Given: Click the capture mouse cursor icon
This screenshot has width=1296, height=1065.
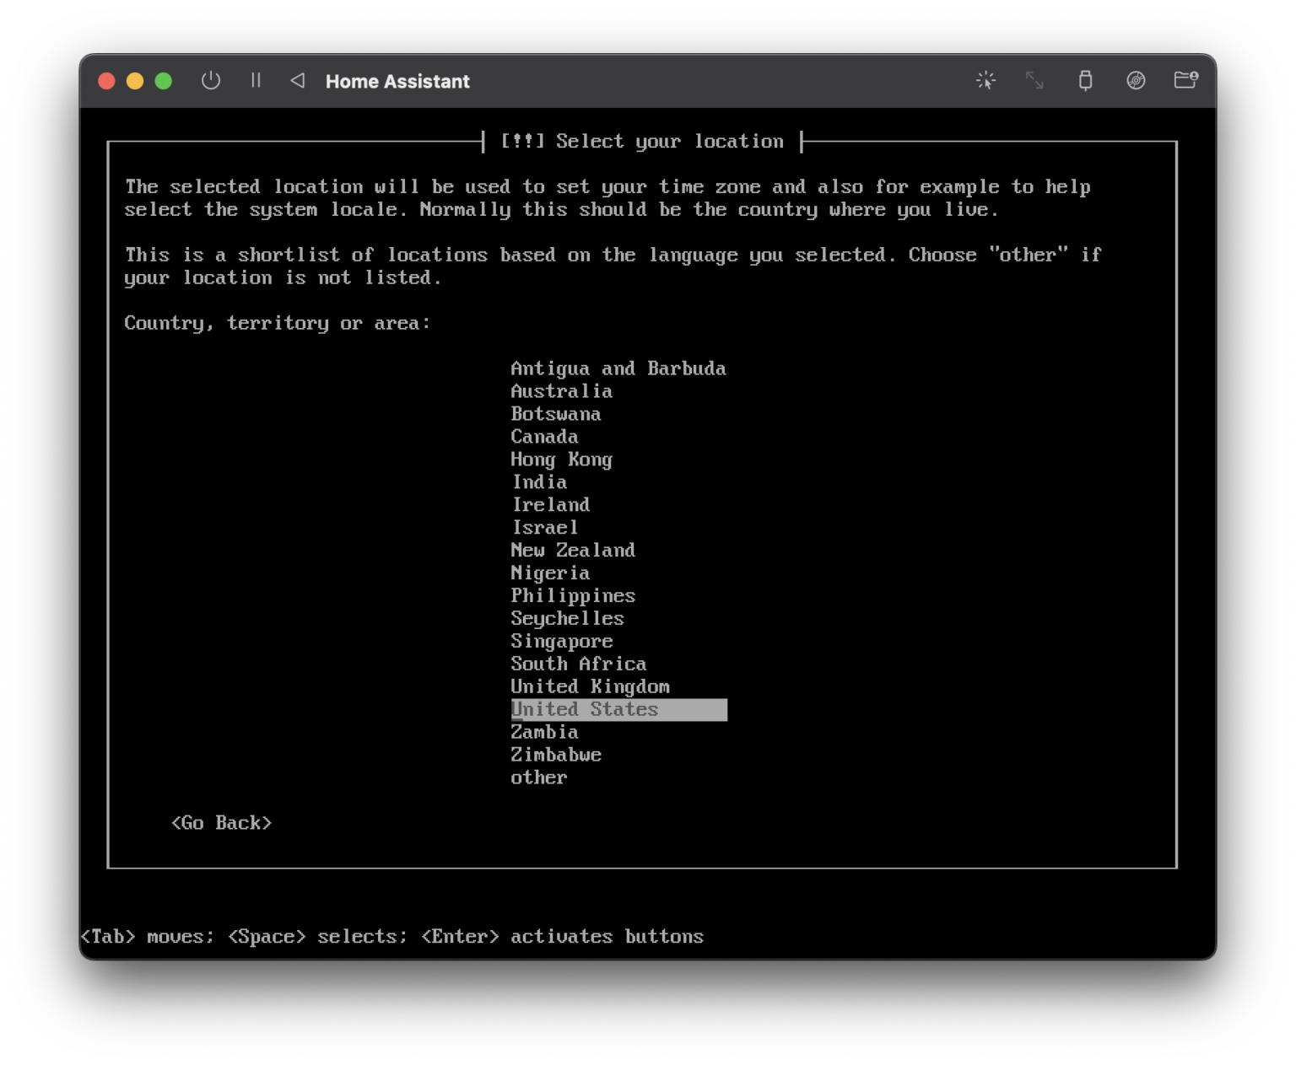Looking at the screenshot, I should coord(985,81).
